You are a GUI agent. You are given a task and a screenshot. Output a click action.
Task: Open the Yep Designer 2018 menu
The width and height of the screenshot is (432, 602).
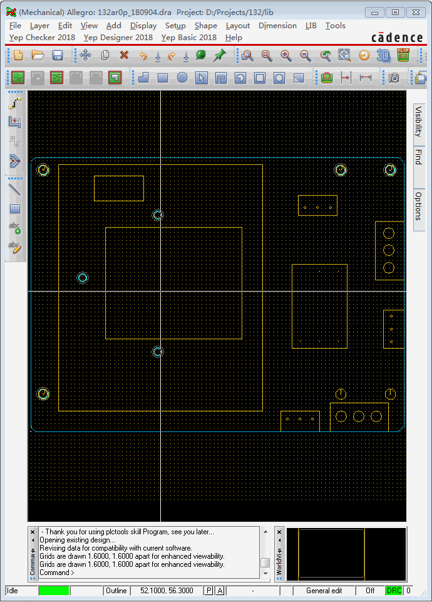click(118, 38)
